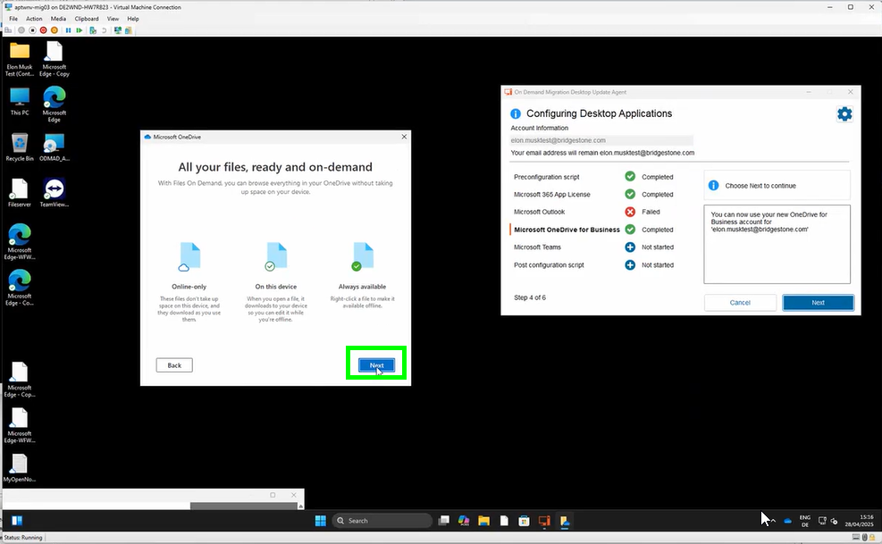The image size is (882, 544).
Task: Click the OneDrive cloud icon in system tray
Action: point(787,521)
